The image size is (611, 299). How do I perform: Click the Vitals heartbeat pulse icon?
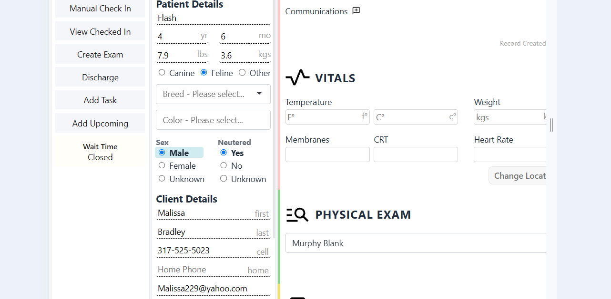tap(297, 77)
